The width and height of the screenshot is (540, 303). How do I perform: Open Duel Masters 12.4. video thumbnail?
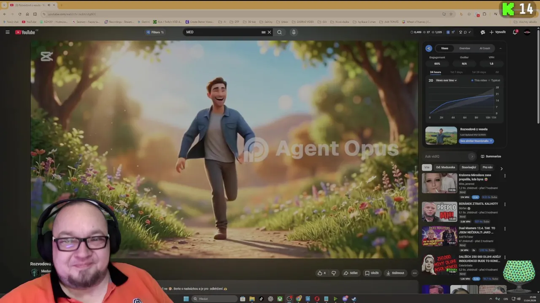[x=439, y=236]
